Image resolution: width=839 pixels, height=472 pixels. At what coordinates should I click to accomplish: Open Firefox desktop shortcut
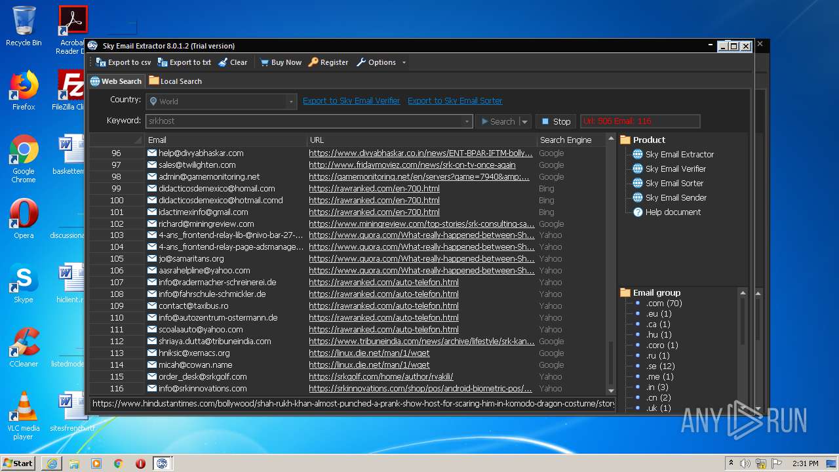pos(24,90)
